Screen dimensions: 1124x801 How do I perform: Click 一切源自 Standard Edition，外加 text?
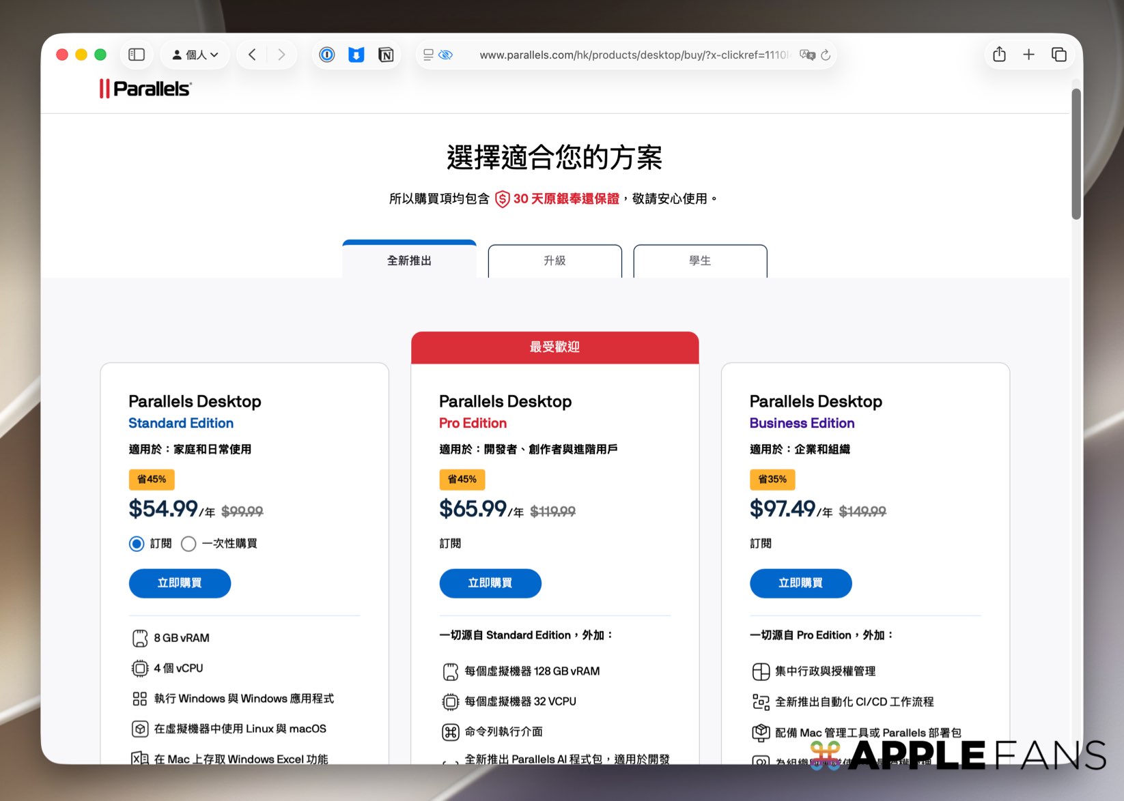click(x=526, y=635)
